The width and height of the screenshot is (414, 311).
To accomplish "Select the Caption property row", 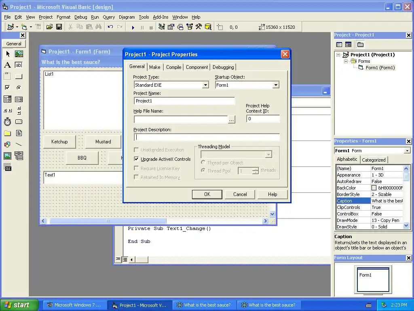I will (x=370, y=201).
